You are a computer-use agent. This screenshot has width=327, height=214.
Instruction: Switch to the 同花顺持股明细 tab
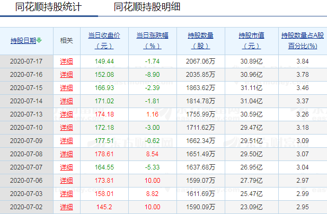click(x=147, y=7)
